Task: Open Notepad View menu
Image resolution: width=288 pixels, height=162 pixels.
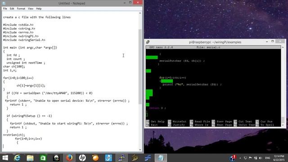Action: click(31, 9)
